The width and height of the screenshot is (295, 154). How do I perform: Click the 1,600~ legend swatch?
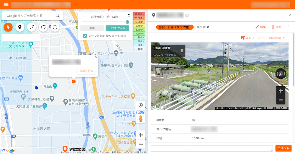pyautogui.click(x=139, y=34)
